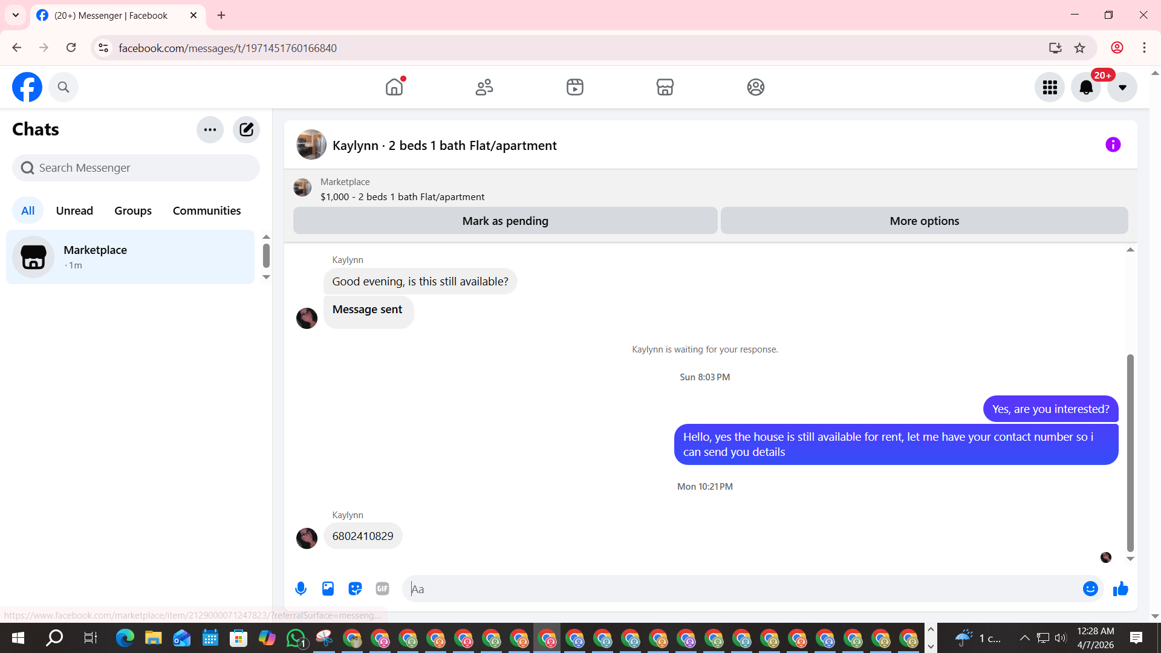
Task: Expand the account dropdown arrow
Action: pyautogui.click(x=1122, y=88)
